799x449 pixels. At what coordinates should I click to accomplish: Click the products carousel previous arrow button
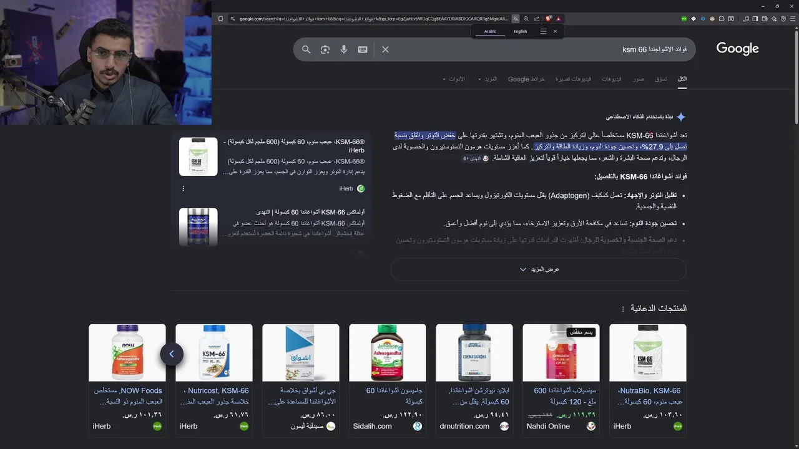click(172, 354)
